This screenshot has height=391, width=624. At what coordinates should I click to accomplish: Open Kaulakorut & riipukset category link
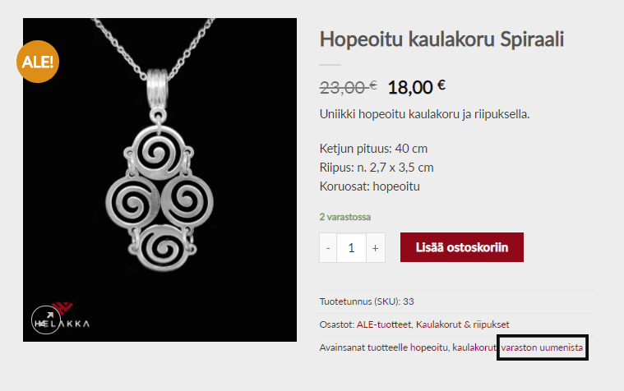462,324
